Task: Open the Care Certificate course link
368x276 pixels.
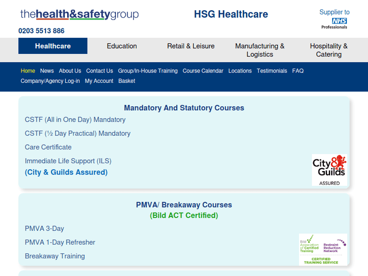Action: [x=48, y=147]
